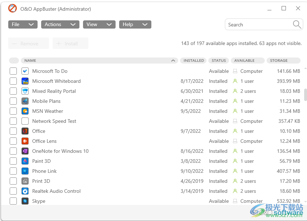This screenshot has height=221, width=307.
Task: Click the vertical scrollbar thumb
Action: [305, 95]
